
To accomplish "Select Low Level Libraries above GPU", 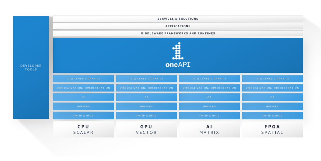I will pos(147,79).
